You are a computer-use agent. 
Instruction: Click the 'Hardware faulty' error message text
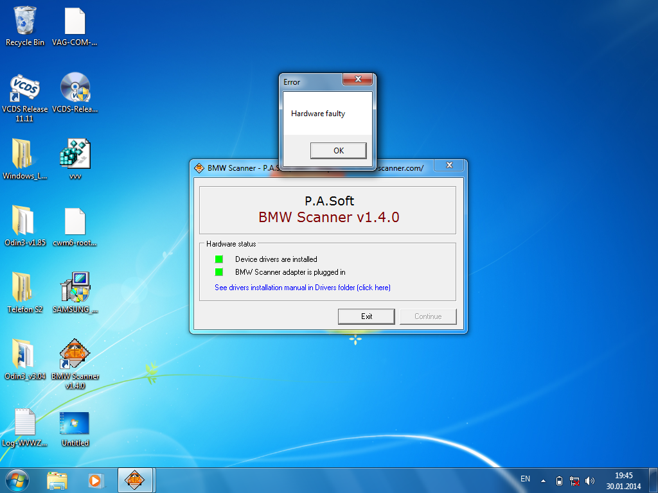(x=318, y=114)
